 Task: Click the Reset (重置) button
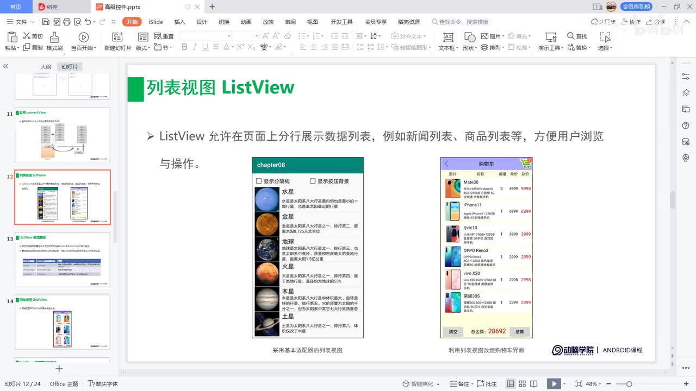click(x=163, y=36)
